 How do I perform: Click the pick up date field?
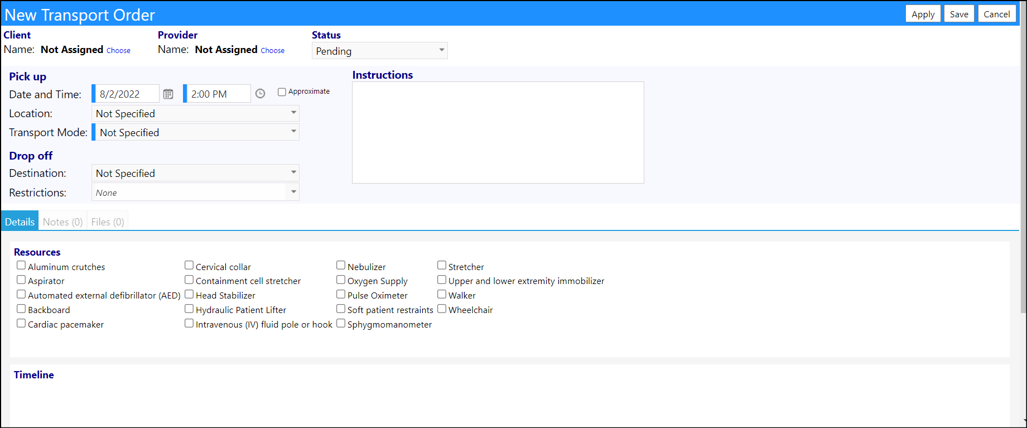click(126, 94)
